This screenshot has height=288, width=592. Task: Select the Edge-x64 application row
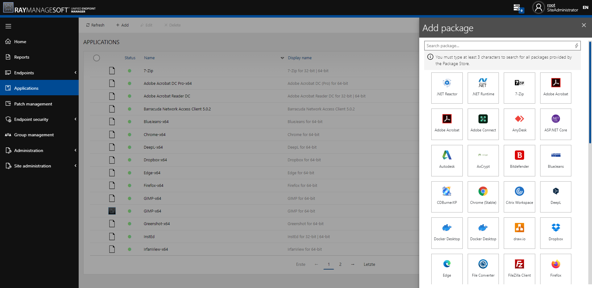254,173
